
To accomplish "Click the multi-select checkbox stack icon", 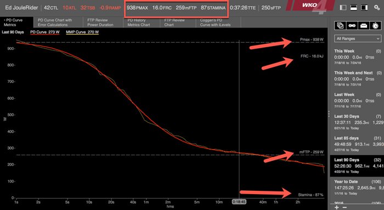I will pos(340,25).
